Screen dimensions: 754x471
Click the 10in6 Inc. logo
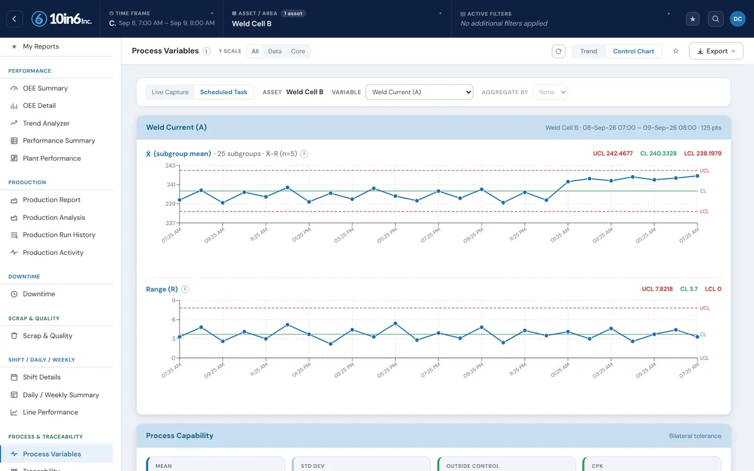coord(62,19)
